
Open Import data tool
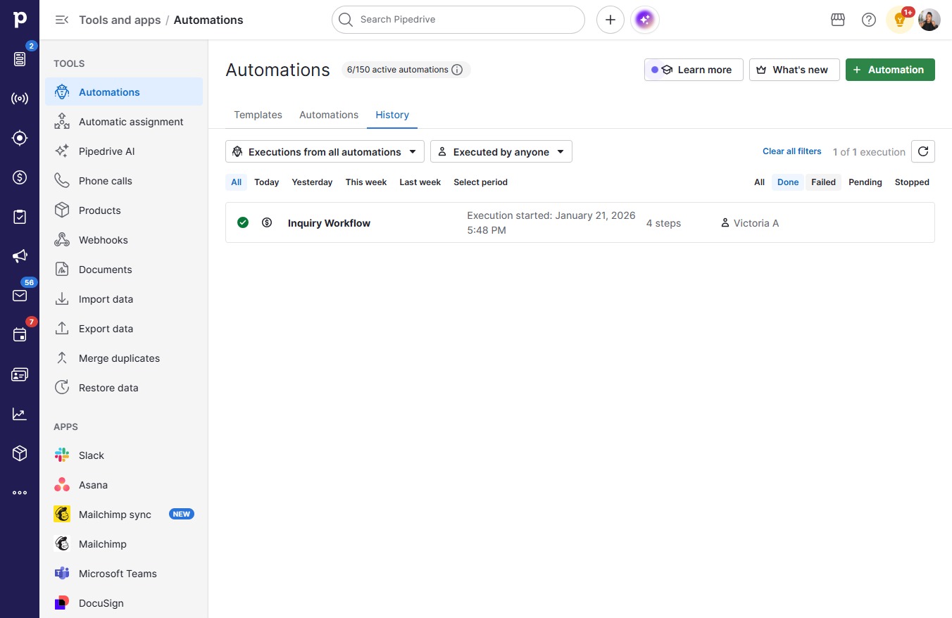pos(124,299)
